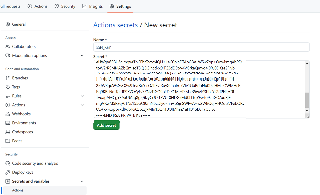Click the Secret textarea scroll down arrow
Screen dimensions: 320x195
(307, 111)
